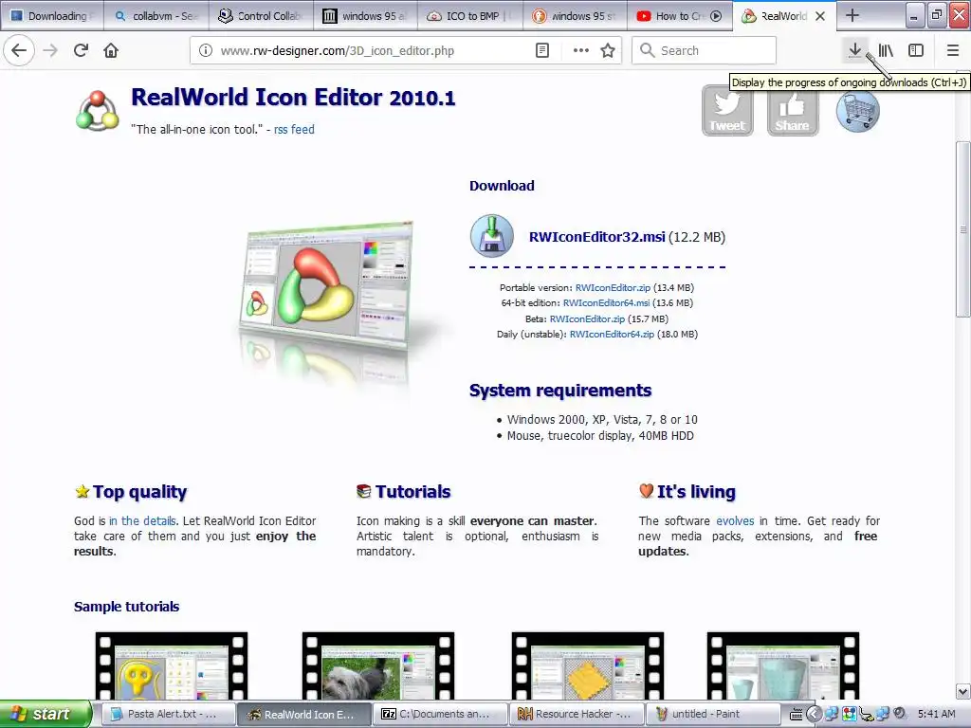Open the yellow tile tutorial thumbnail
The image size is (971, 728).
pyautogui.click(x=588, y=666)
